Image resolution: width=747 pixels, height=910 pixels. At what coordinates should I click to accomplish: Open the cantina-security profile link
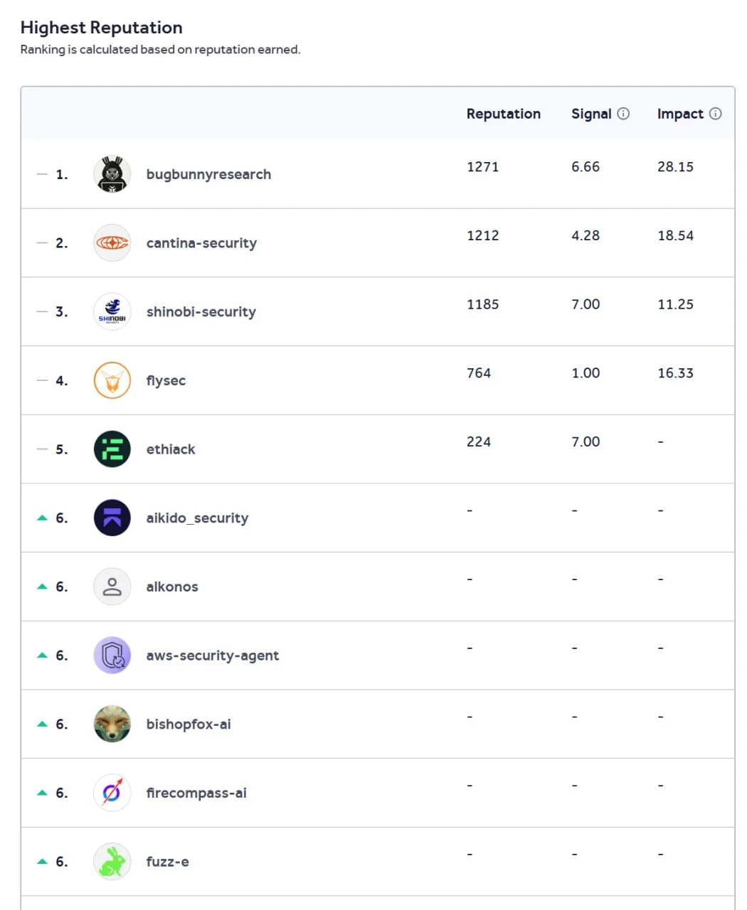(x=201, y=243)
